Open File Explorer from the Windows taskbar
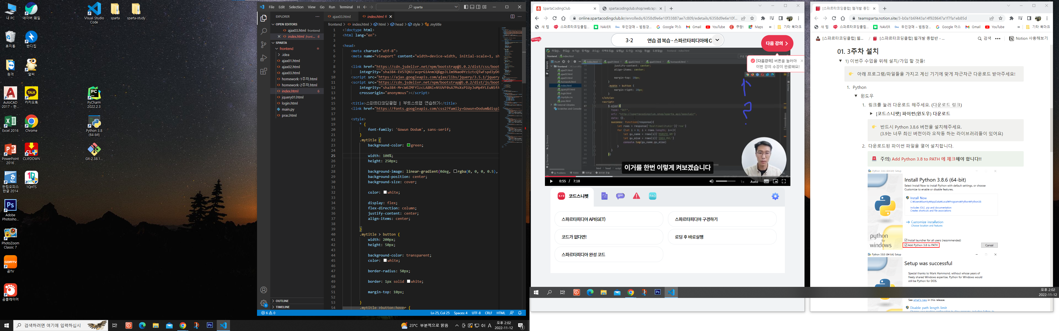The width and height of the screenshot is (1059, 331). pos(156,325)
